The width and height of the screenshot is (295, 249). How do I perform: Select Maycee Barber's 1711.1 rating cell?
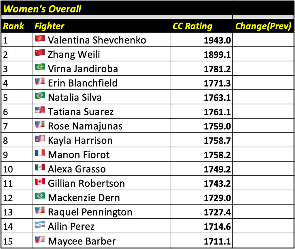click(x=217, y=241)
